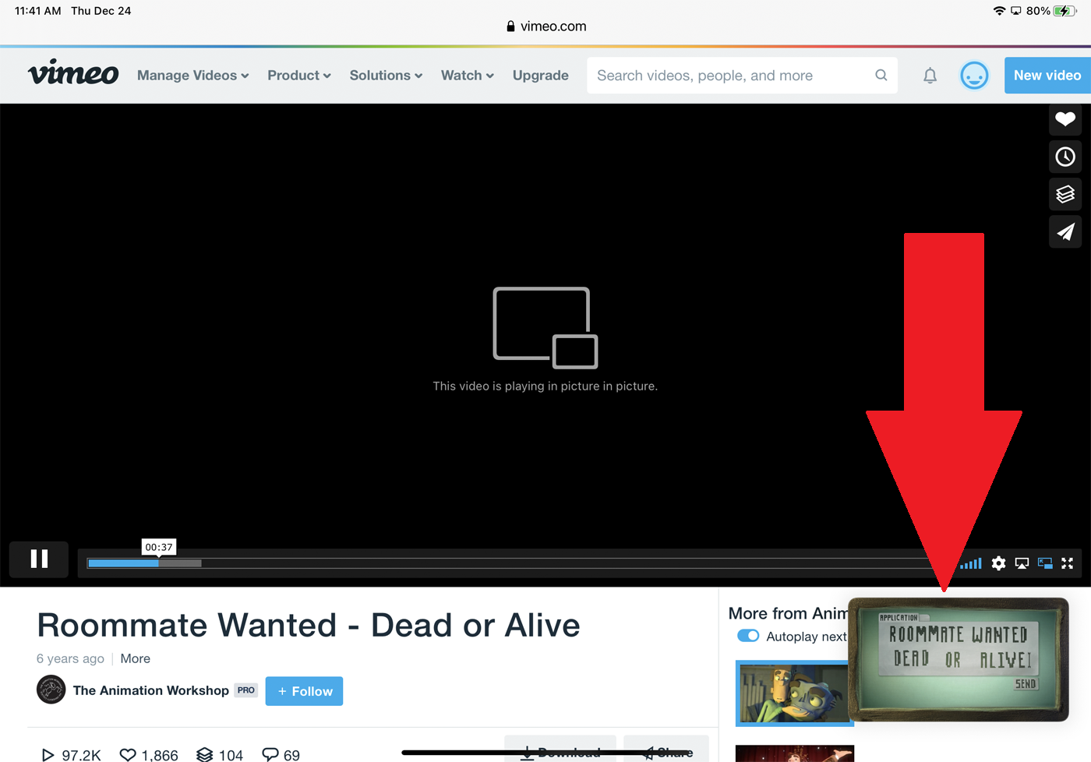Click the AirPlay icon in player
This screenshot has width=1091, height=762.
1022,563
